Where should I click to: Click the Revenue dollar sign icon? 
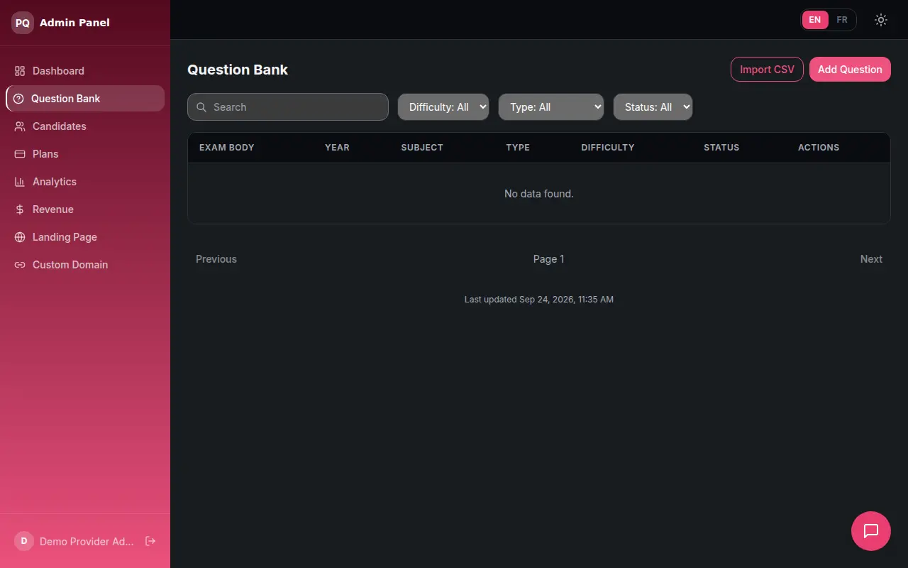(x=20, y=209)
